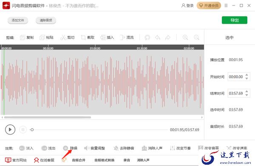Apply the 淡出 fade-out effect

[x=48, y=148]
